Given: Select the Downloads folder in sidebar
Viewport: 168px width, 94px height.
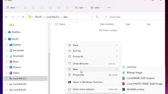Looking at the screenshot, I should (x=17, y=56).
